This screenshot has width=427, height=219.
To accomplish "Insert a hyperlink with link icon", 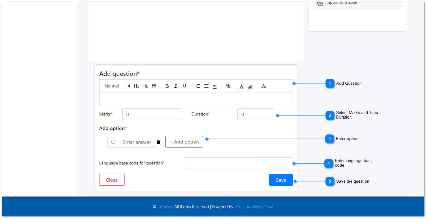I will point(228,86).
